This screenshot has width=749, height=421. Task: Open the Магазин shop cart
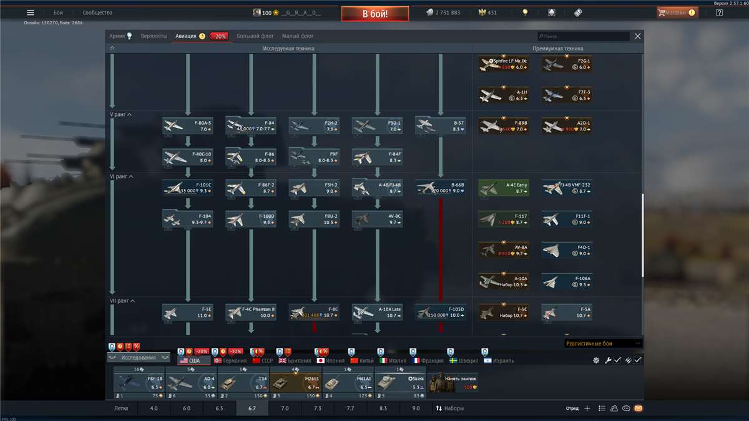coord(677,12)
